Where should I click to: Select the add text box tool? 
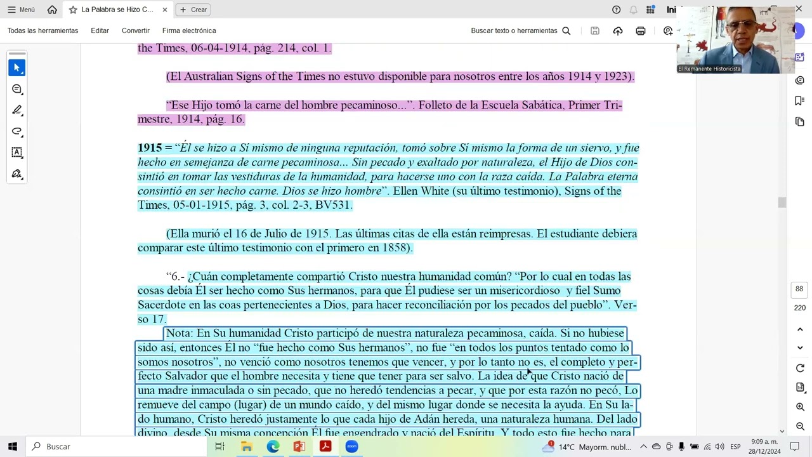tap(17, 152)
